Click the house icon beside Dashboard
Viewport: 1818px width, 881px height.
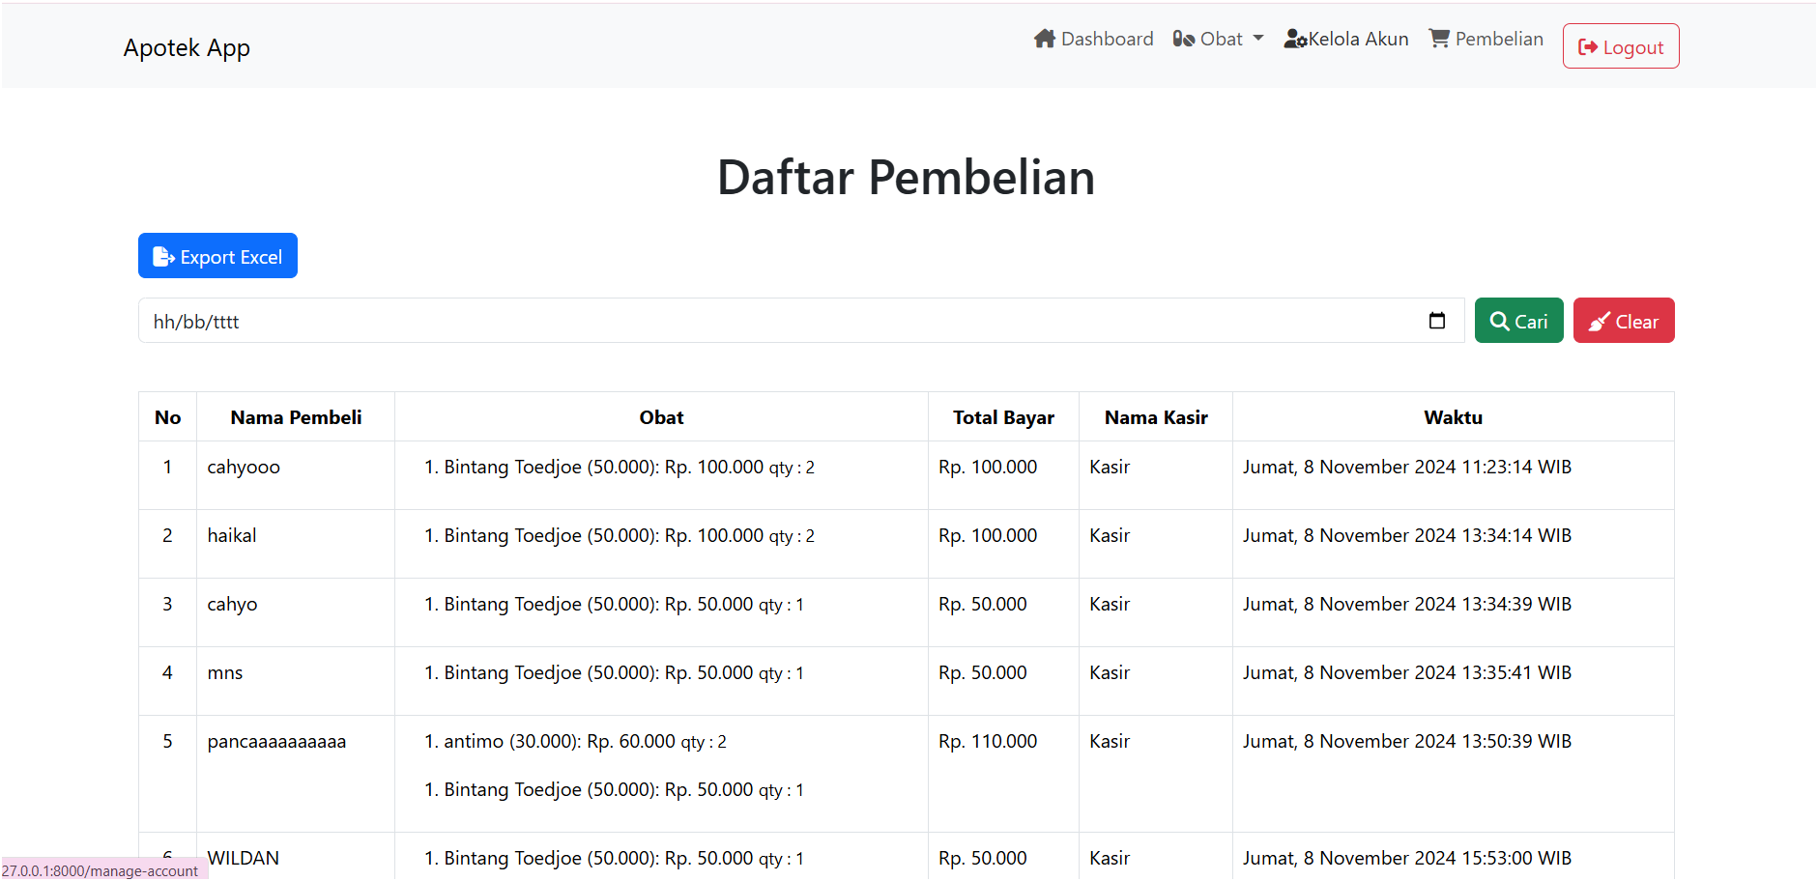pos(1044,39)
